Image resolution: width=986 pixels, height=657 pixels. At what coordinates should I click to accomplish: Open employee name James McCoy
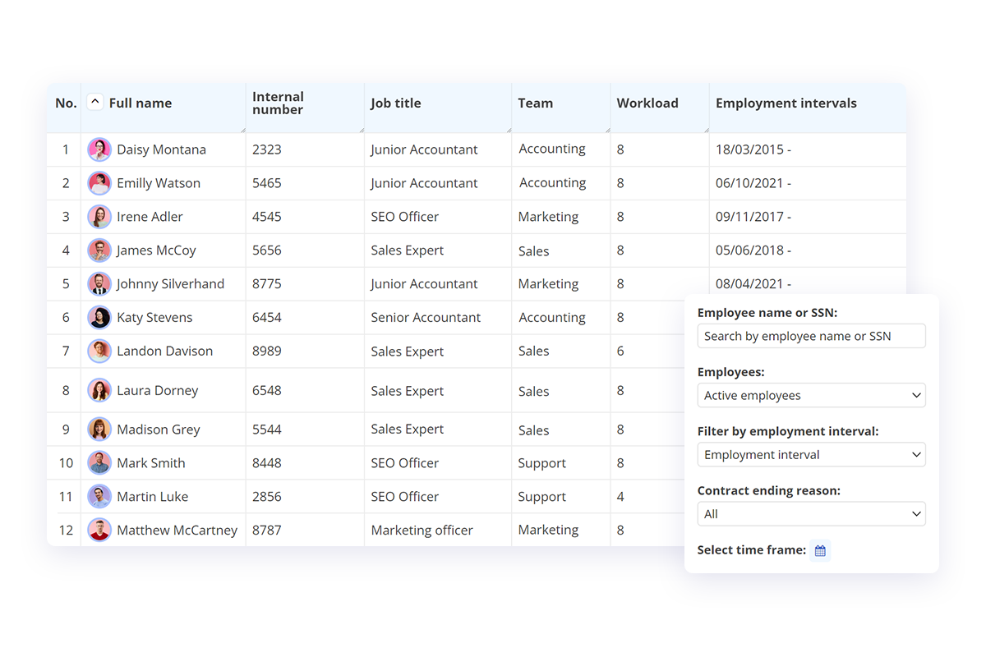156,250
